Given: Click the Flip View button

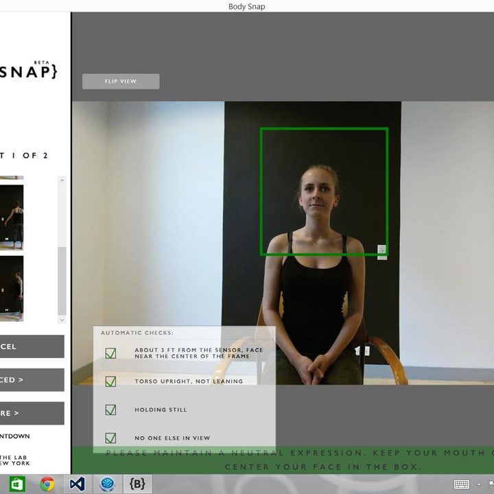Looking at the screenshot, I should 121,81.
